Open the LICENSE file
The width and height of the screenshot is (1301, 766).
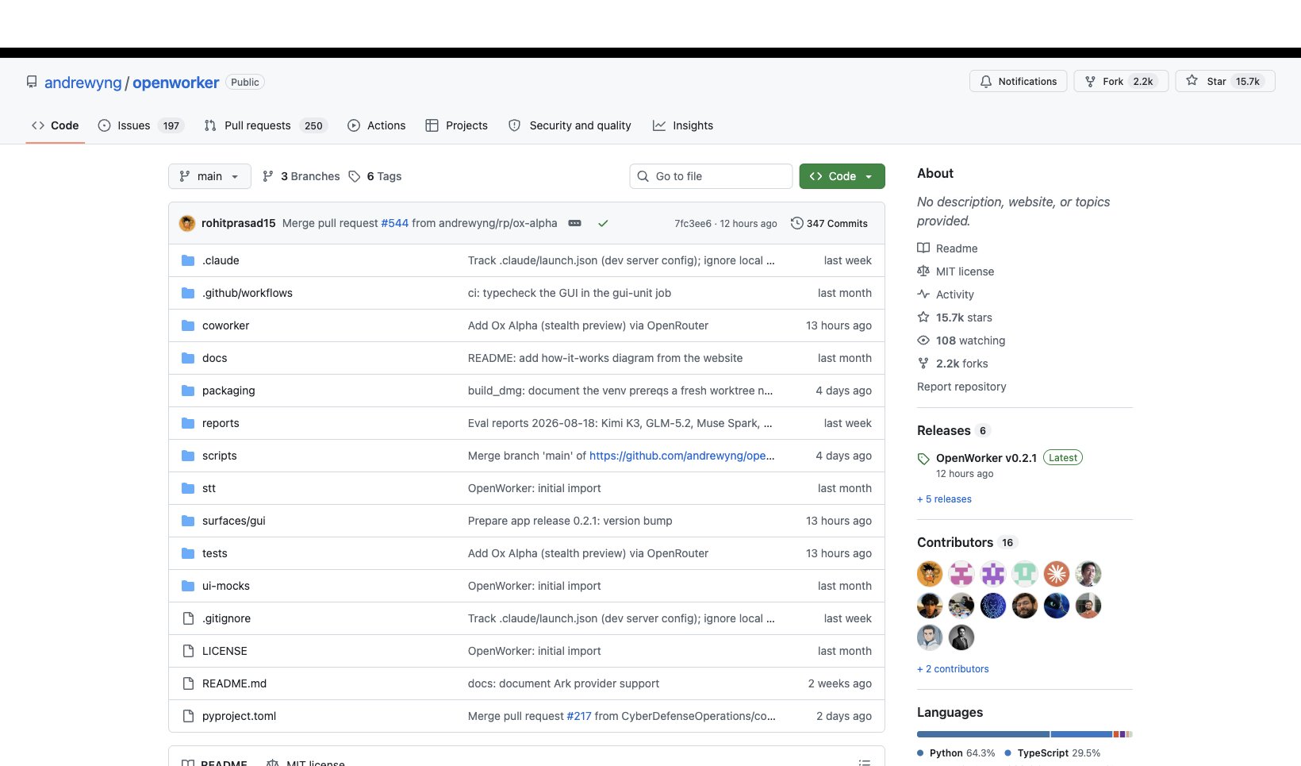(x=225, y=651)
